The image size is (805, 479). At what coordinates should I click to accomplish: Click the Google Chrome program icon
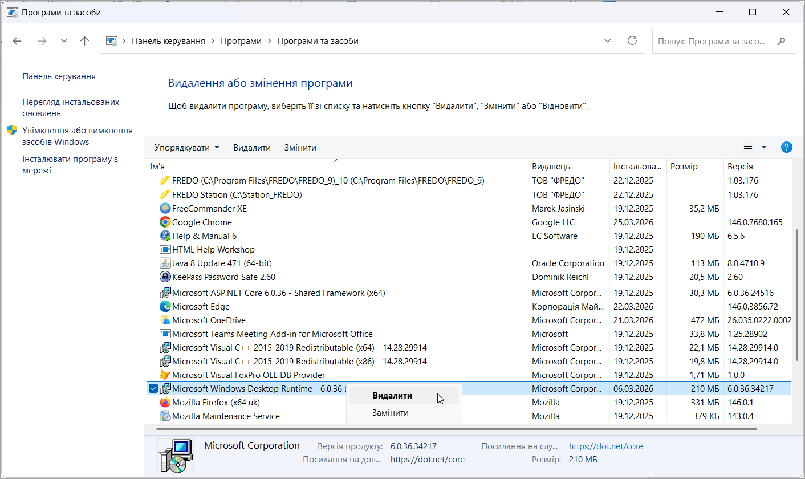tap(165, 222)
